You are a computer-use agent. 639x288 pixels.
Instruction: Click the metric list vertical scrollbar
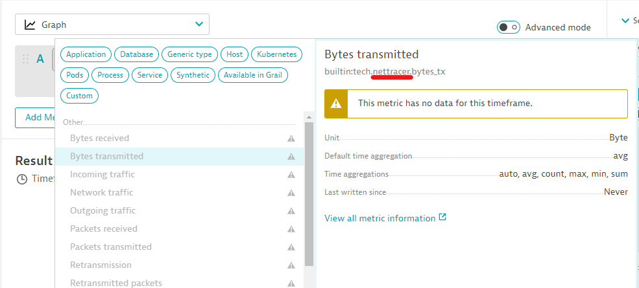click(309, 194)
